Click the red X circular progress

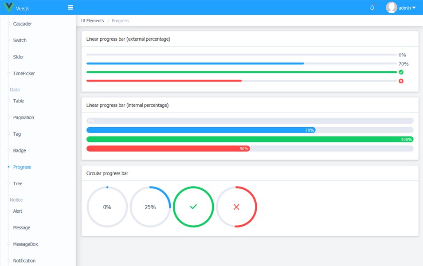(x=236, y=207)
